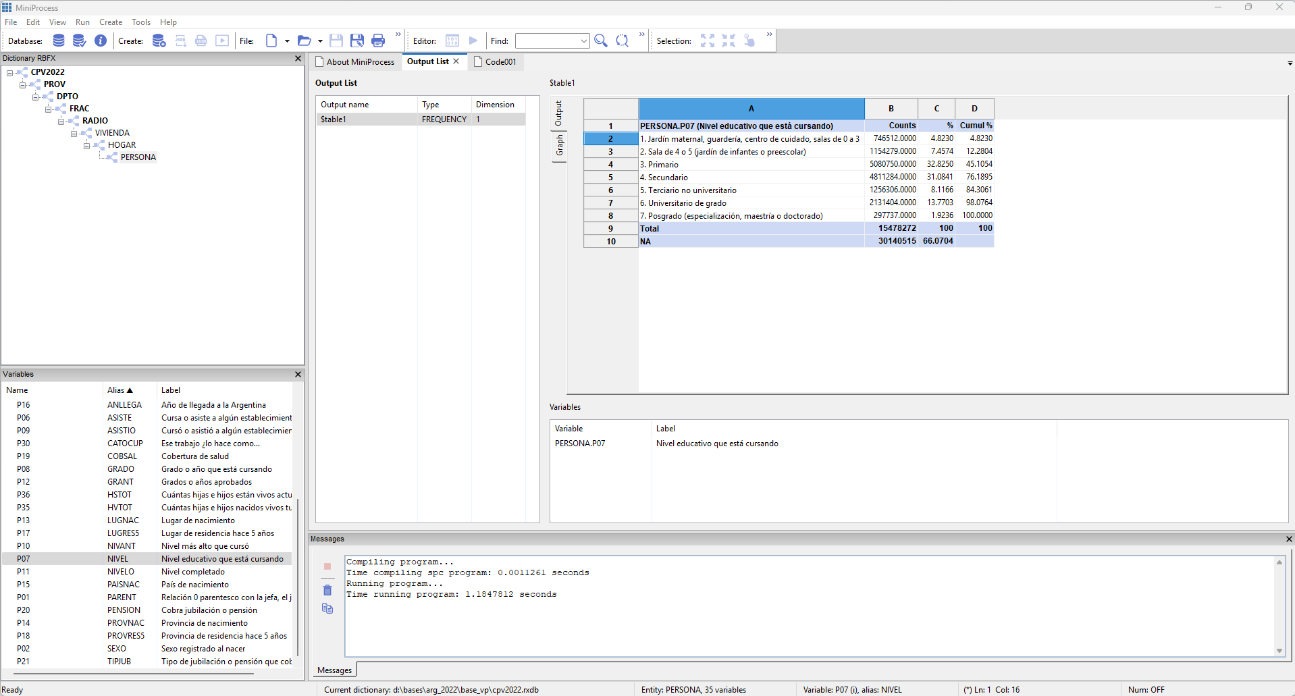Collapse the CPV2022 tree node
This screenshot has width=1295, height=696.
pos(10,72)
